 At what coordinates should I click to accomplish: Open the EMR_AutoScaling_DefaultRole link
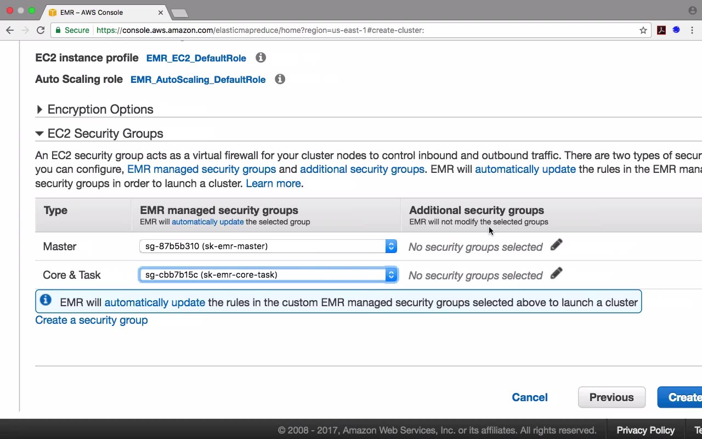pos(198,80)
